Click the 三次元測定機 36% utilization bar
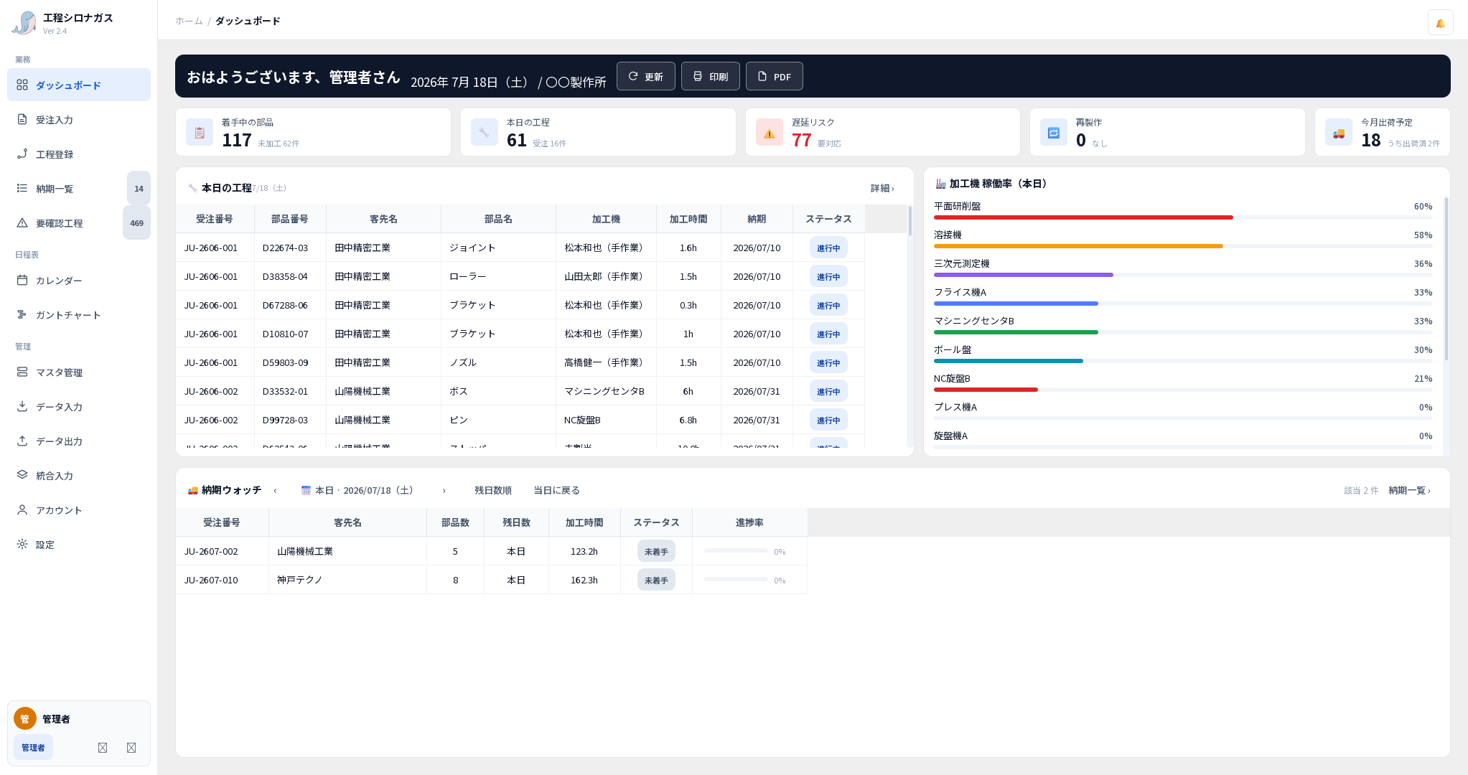1468x775 pixels. click(1182, 275)
